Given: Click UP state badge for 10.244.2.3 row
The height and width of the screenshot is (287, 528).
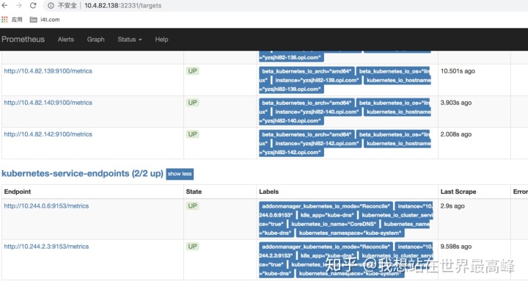Looking at the screenshot, I should tap(193, 247).
